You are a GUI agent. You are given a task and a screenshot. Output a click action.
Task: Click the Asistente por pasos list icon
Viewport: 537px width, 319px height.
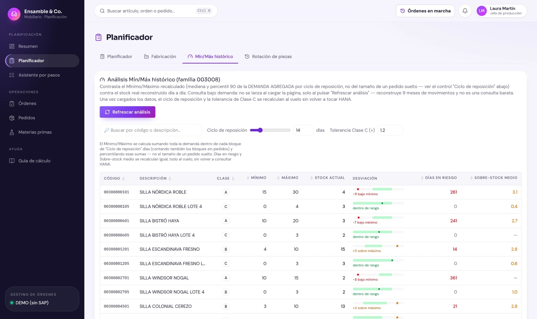point(12,75)
